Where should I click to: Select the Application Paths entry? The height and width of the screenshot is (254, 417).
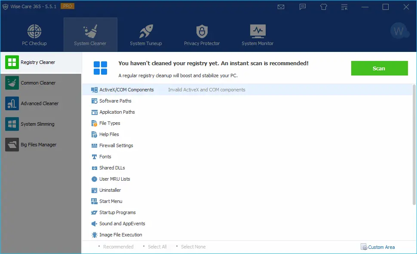[x=117, y=112]
